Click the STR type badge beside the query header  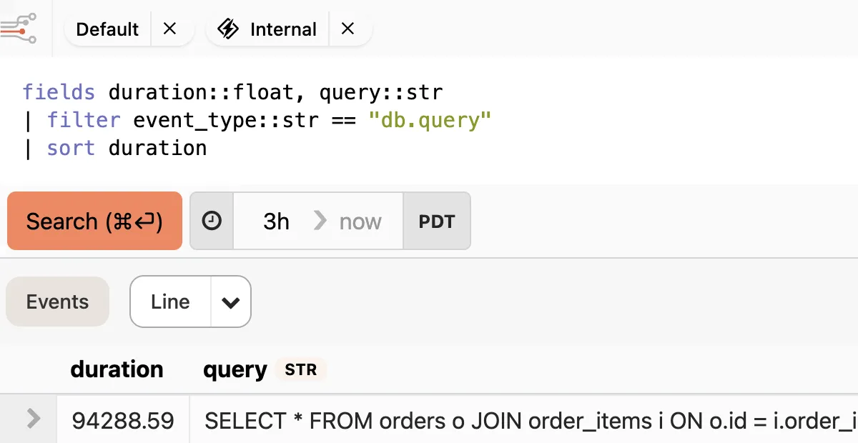click(x=301, y=369)
